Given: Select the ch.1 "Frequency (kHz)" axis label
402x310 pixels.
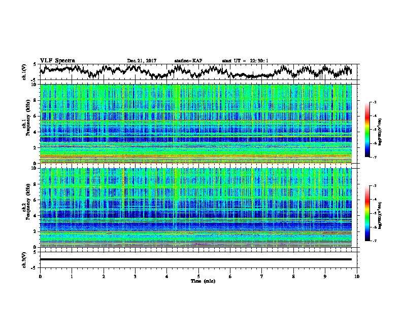Looking at the screenshot, I should [28, 118].
